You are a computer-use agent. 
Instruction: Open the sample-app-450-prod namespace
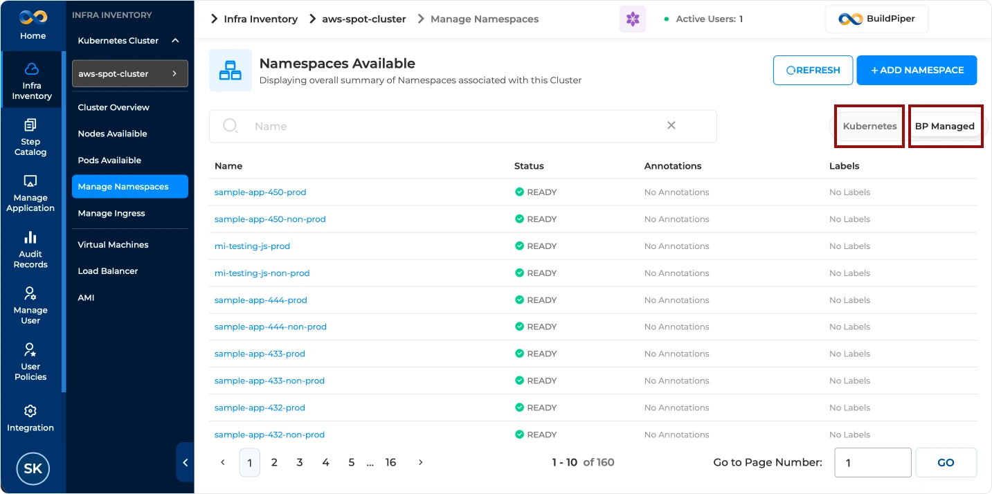(260, 192)
